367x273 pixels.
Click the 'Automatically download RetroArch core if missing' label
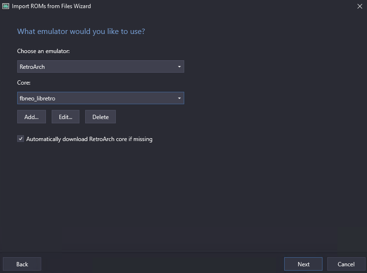(x=89, y=139)
